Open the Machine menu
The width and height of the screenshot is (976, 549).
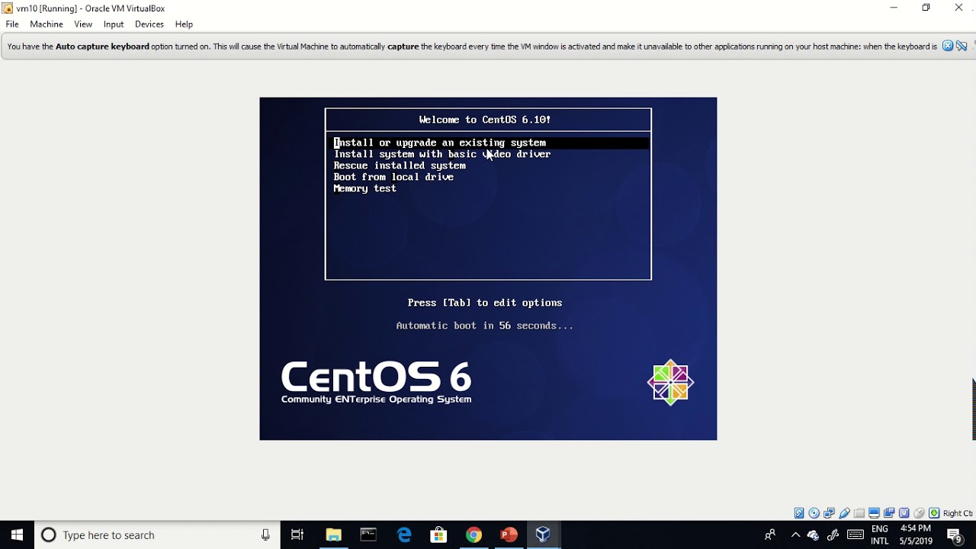pos(47,24)
